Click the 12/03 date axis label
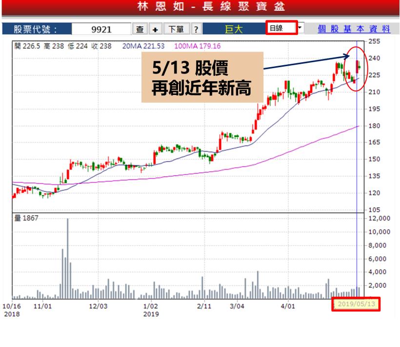The width and height of the screenshot is (400, 347). 98,306
